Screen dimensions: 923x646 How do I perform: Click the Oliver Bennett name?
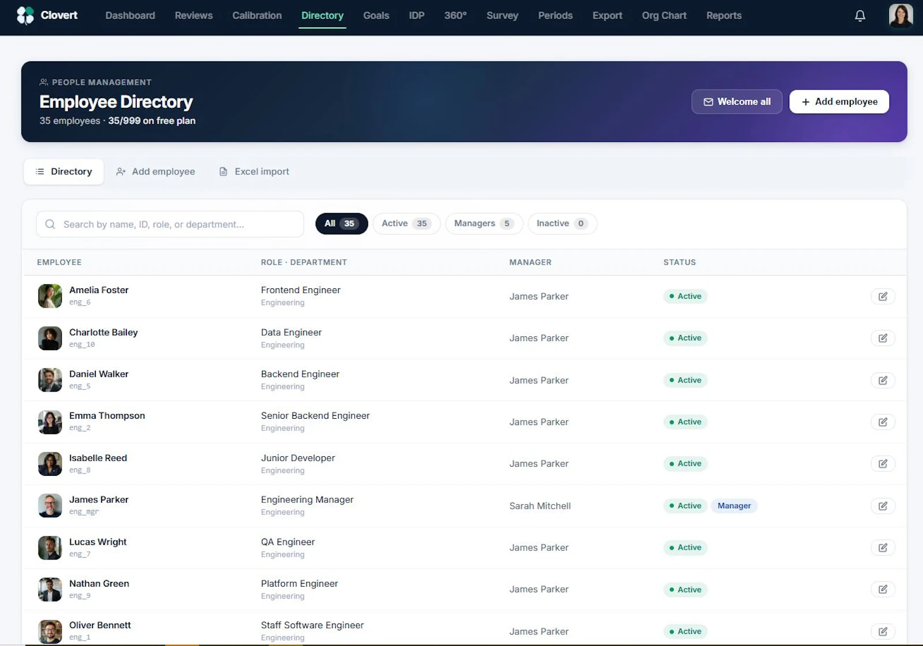point(100,625)
